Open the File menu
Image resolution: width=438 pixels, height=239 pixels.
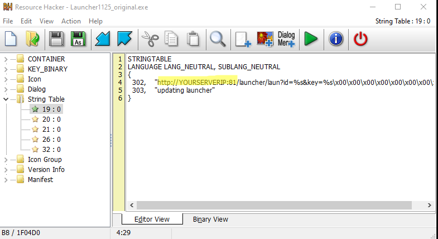(x=8, y=21)
